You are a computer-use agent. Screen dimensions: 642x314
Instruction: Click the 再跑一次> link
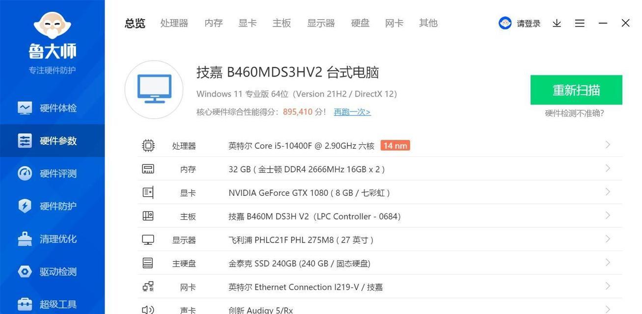[x=352, y=112]
